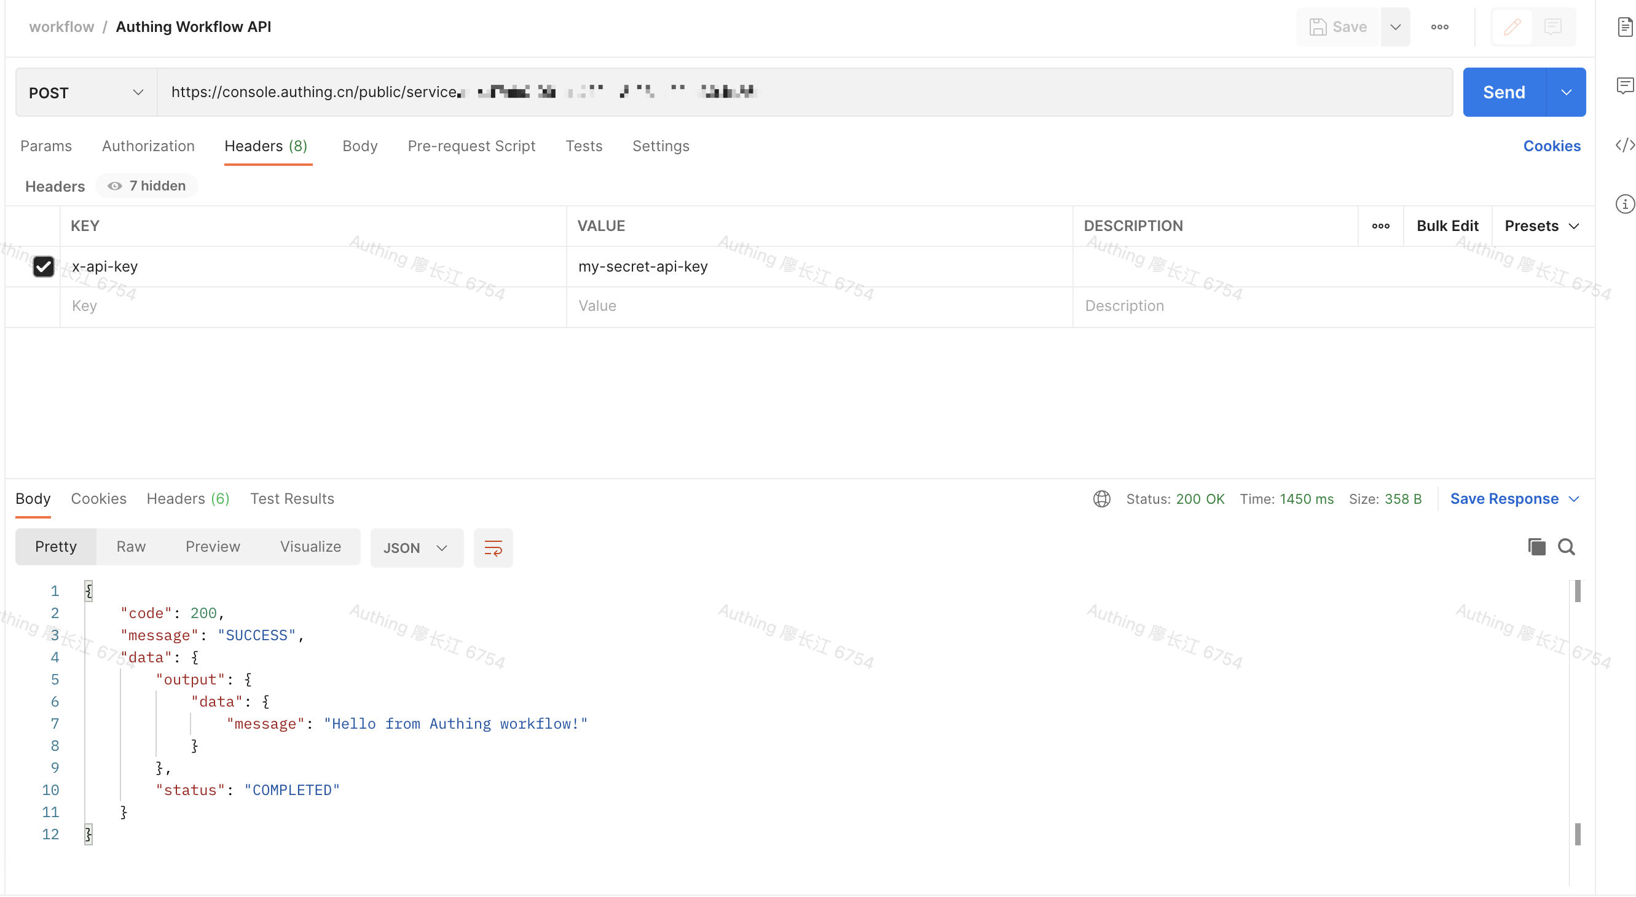Expand the Presets dropdown
Image resolution: width=1636 pixels, height=897 pixels.
coord(1541,226)
